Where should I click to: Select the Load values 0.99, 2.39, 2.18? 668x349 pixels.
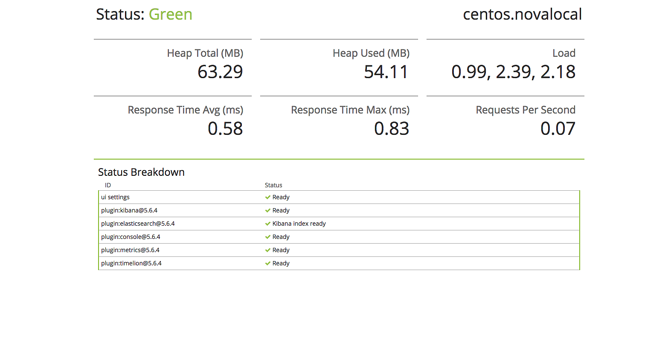(513, 72)
